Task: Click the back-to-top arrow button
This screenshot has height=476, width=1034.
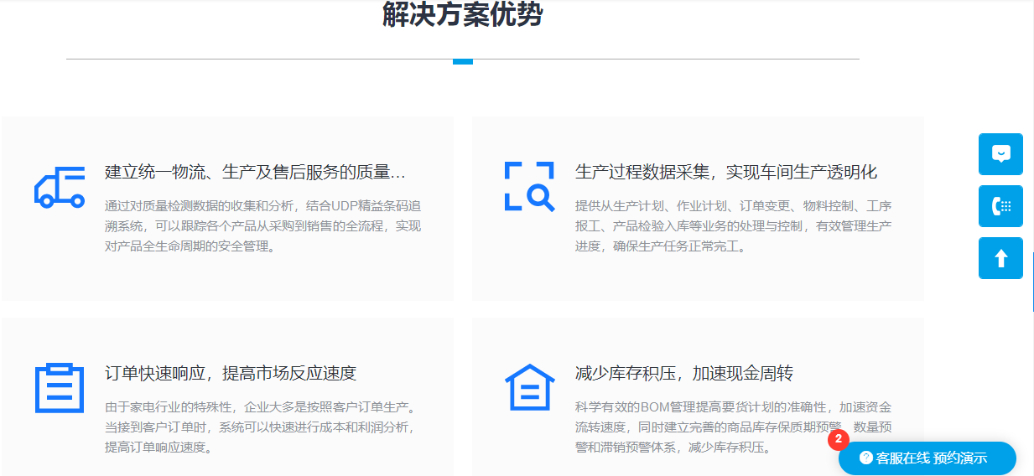Action: (1000, 258)
